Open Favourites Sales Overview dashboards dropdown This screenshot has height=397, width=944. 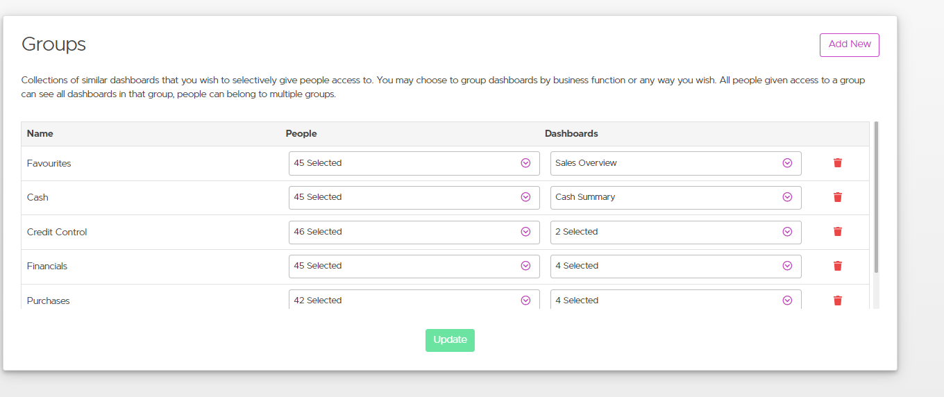pyautogui.click(x=666, y=163)
